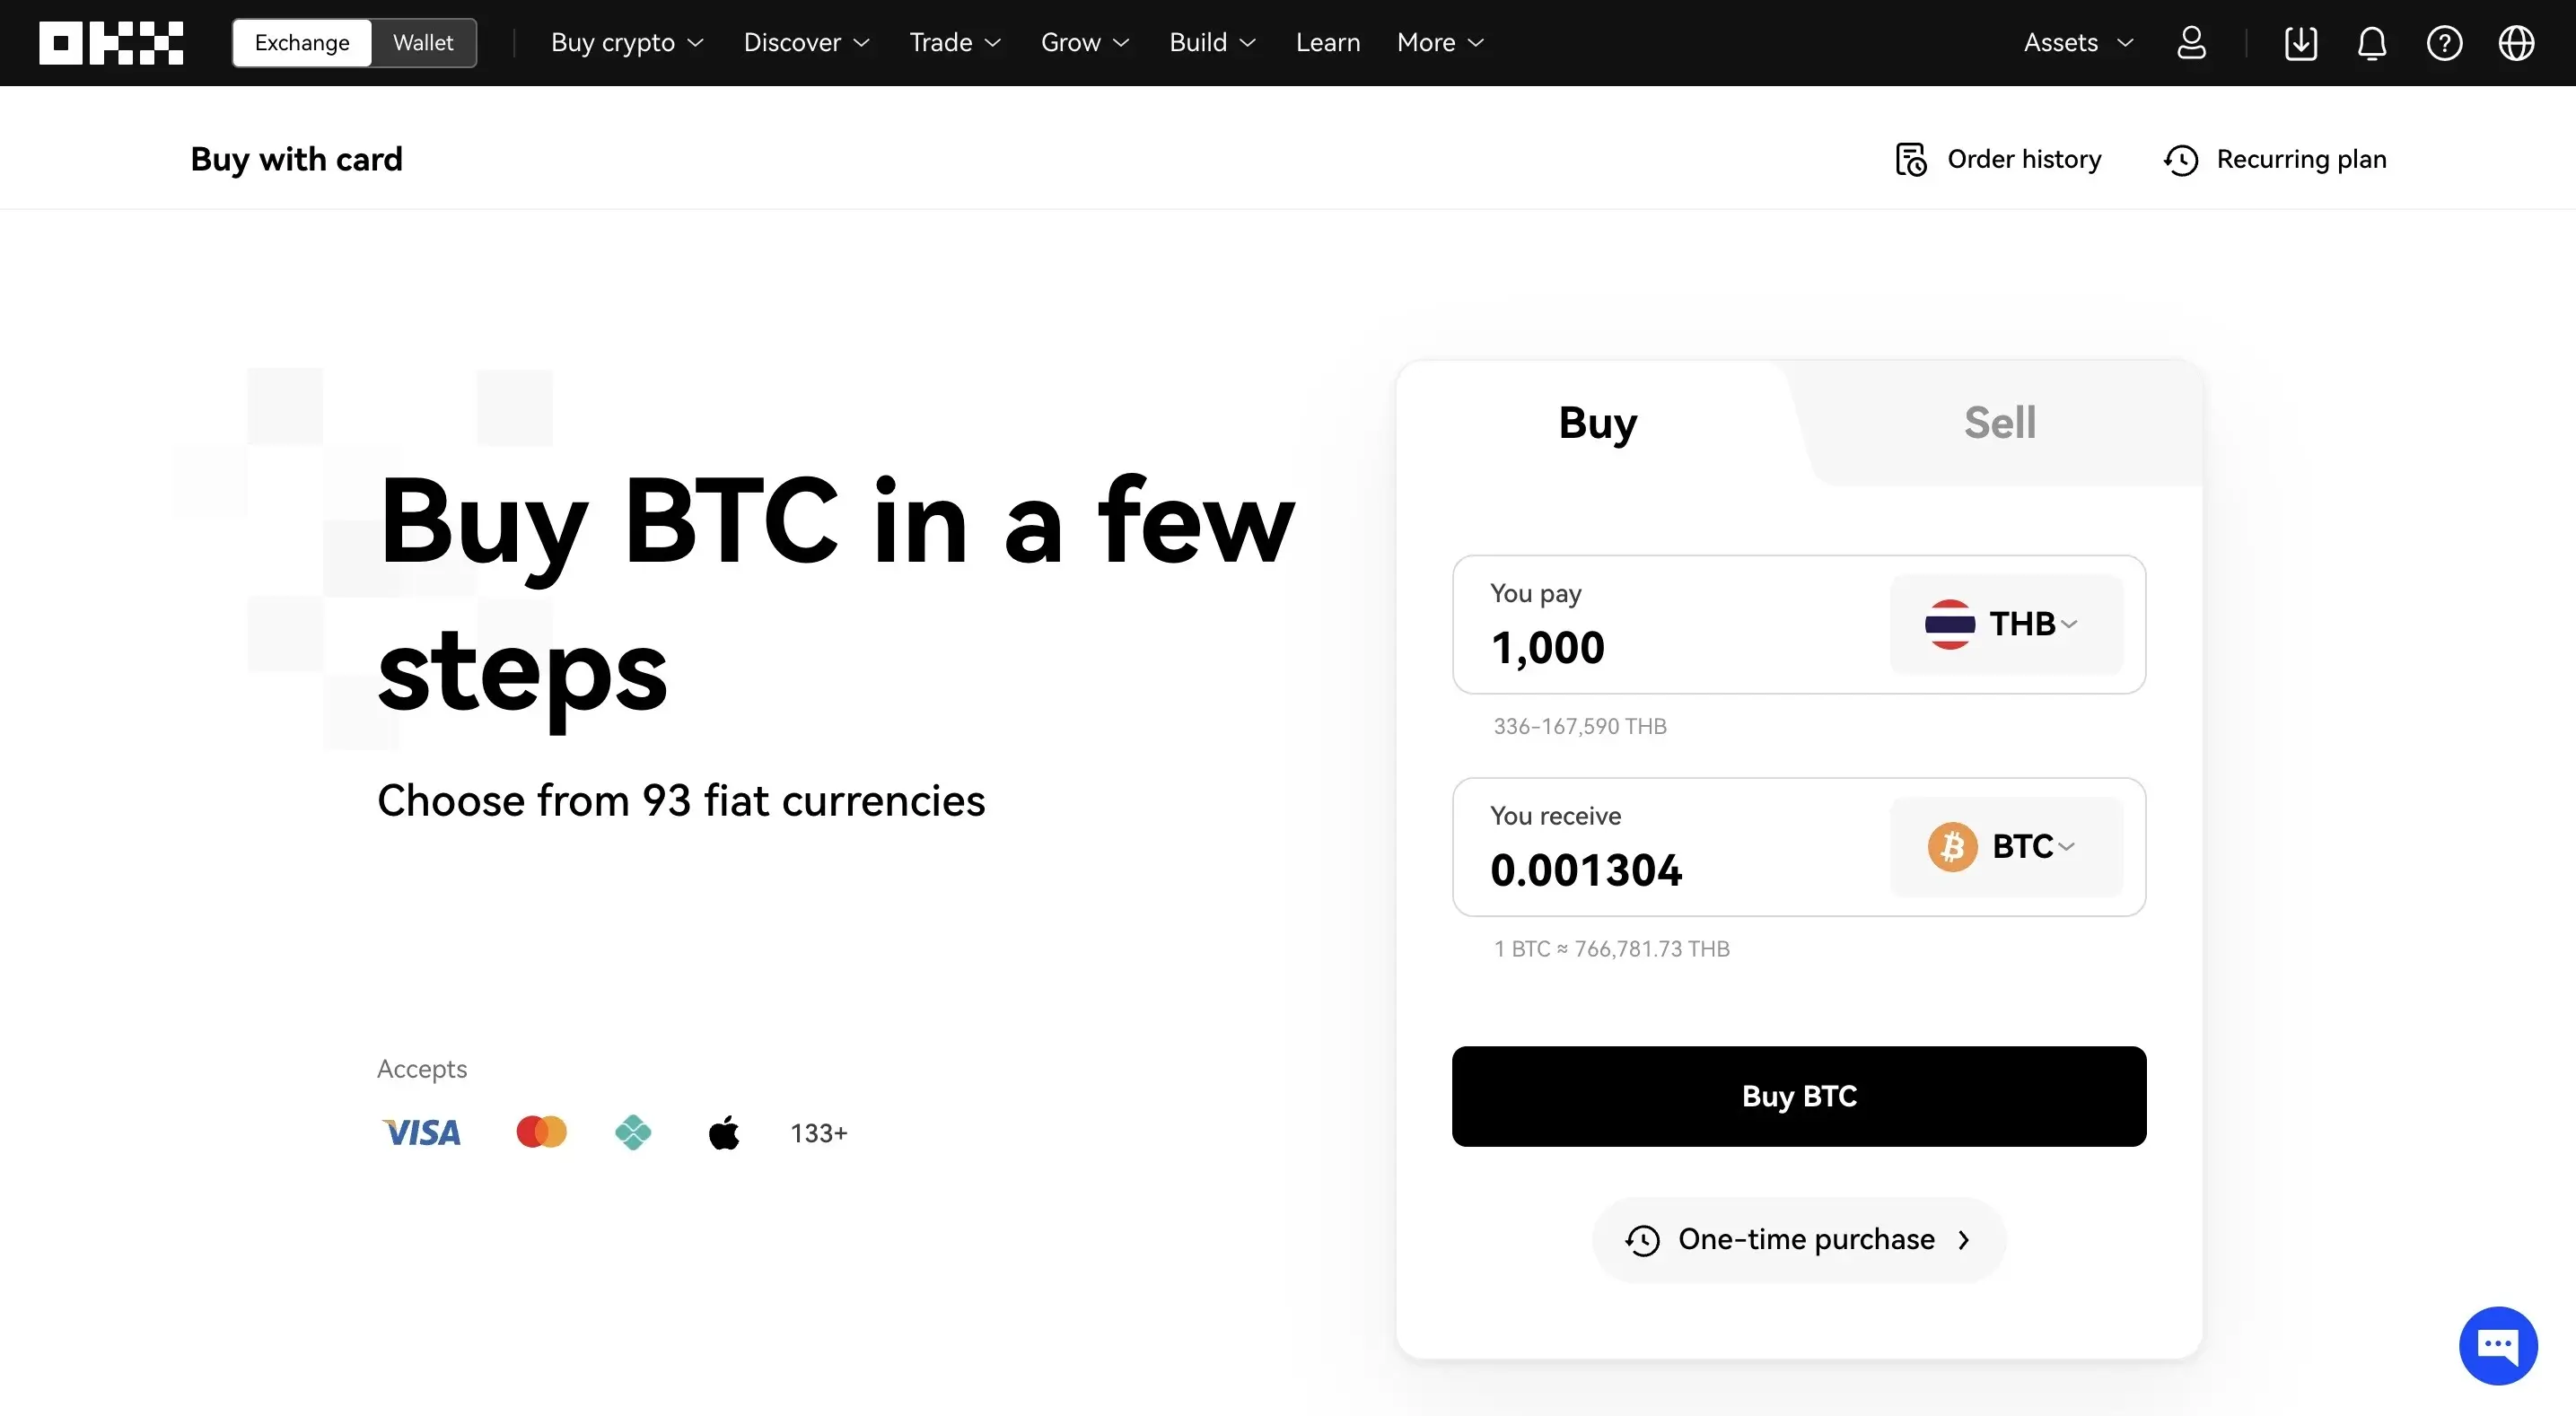The image size is (2576, 1416).
Task: Open the notifications bell
Action: [x=2372, y=43]
